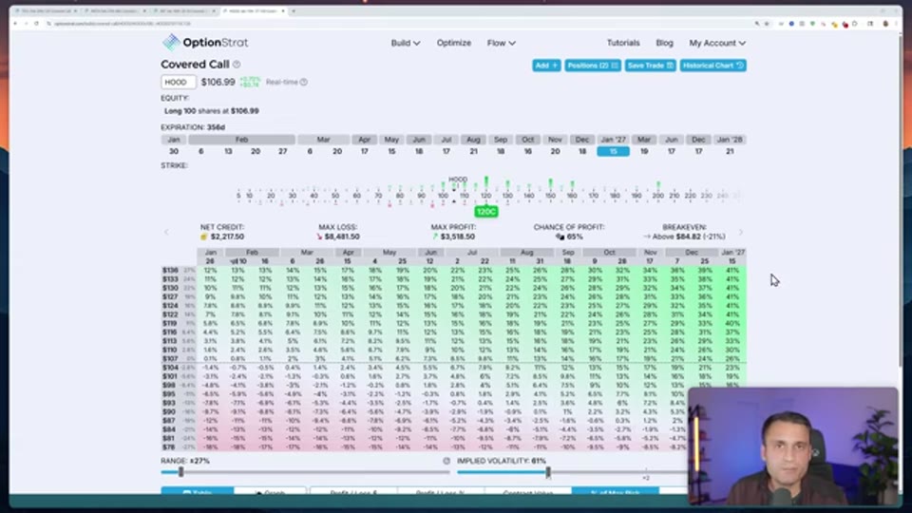912x513 pixels.
Task: Click the browser reload icon
Action: pyautogui.click(x=36, y=24)
